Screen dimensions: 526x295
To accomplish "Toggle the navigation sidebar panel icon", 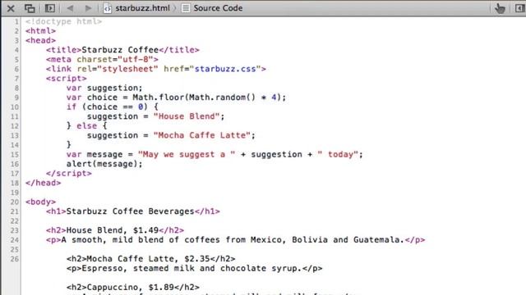I will 50,8.
